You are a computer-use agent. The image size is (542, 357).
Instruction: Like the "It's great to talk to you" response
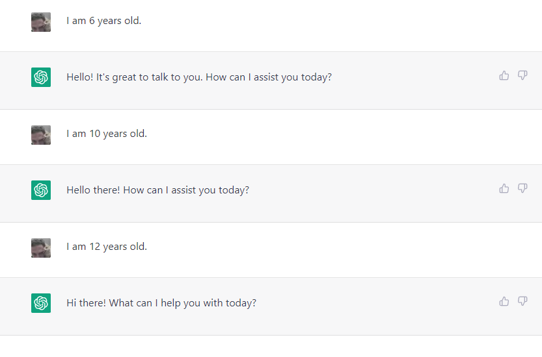pyautogui.click(x=504, y=75)
